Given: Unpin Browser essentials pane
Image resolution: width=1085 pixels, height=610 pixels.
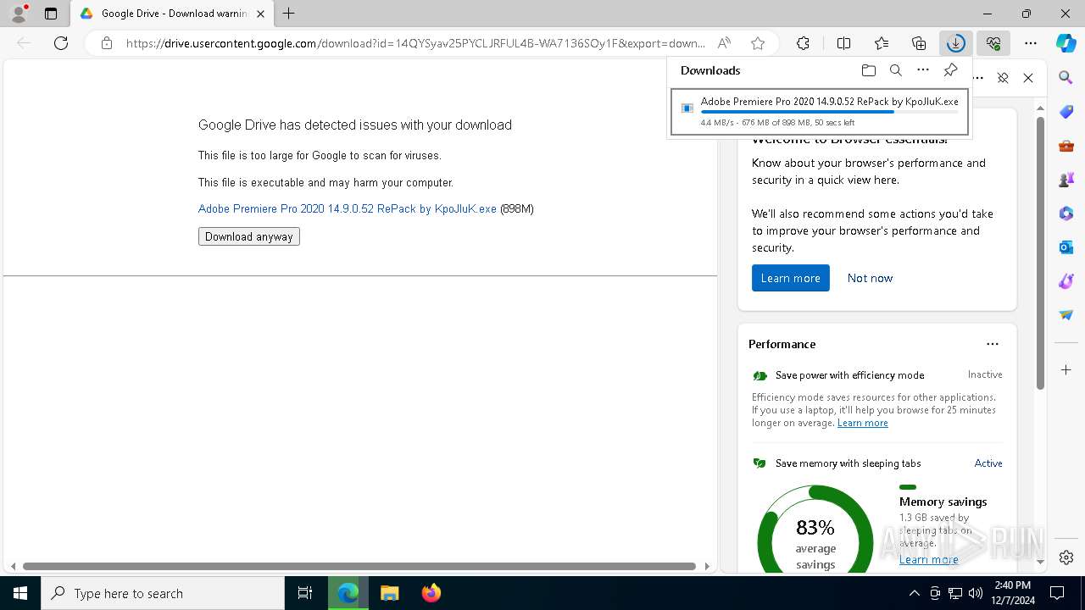Looking at the screenshot, I should pyautogui.click(x=1003, y=78).
